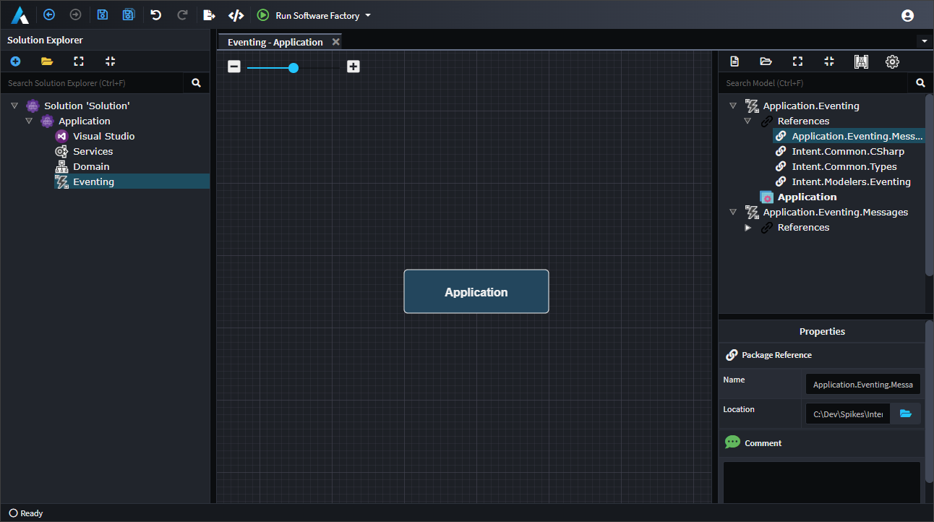This screenshot has height=522, width=934.
Task: Add new item in Solution Explorer
Action: click(15, 61)
